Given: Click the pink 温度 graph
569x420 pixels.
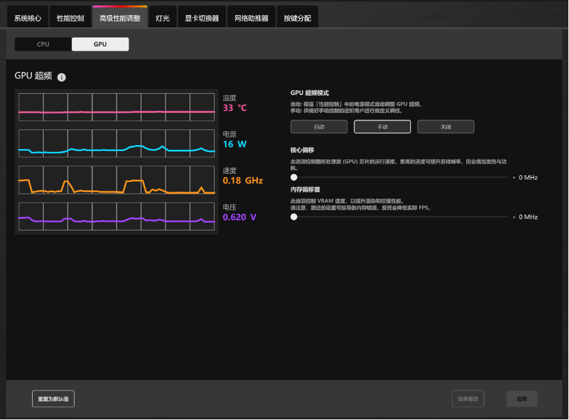Looking at the screenshot, I should (x=116, y=107).
